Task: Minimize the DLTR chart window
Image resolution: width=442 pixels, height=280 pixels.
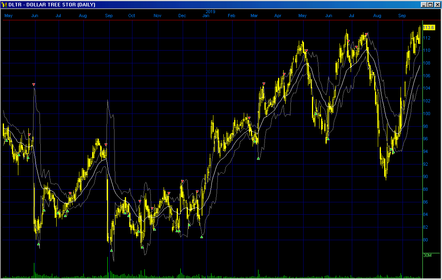Action: coord(424,4)
